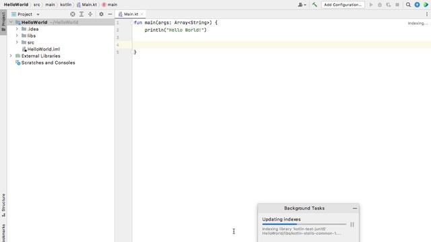Toggle Structure sidebar tool button

[3, 205]
